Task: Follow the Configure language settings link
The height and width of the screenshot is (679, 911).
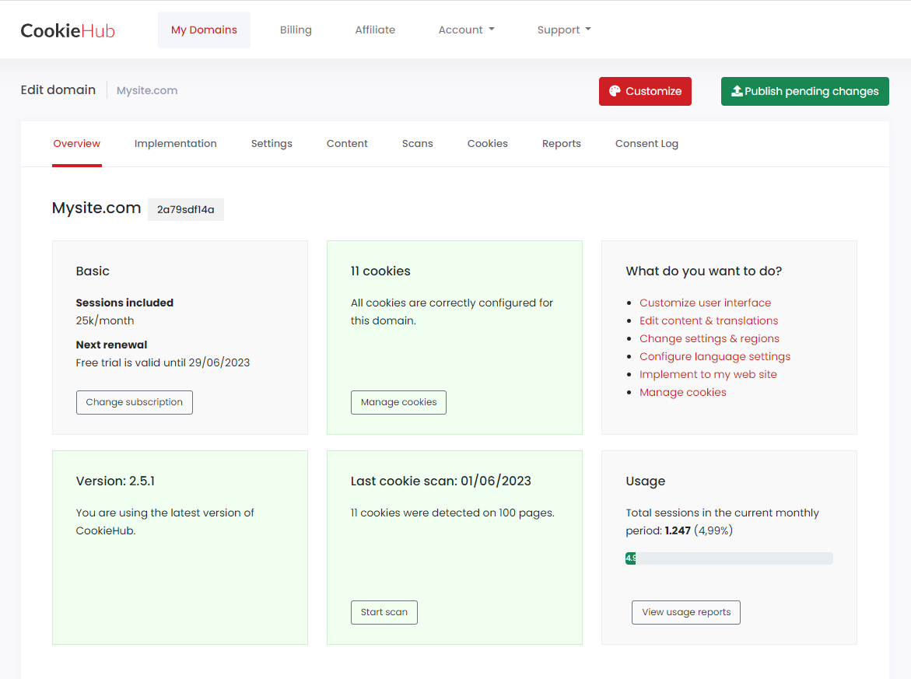Action: 715,357
